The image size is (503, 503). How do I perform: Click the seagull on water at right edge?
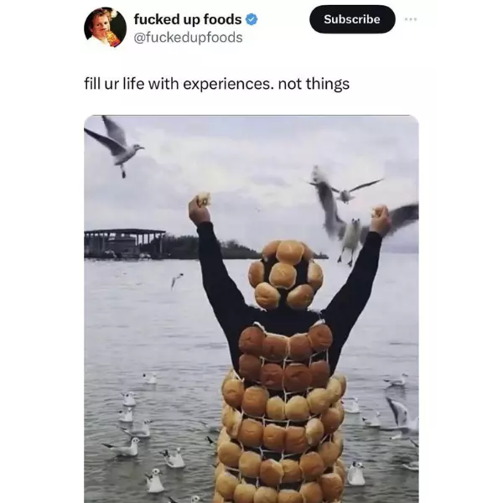[401, 417]
